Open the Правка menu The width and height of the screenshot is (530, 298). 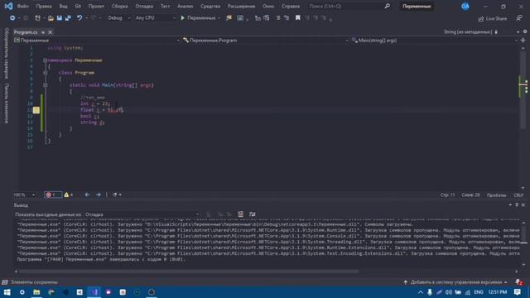point(44,6)
